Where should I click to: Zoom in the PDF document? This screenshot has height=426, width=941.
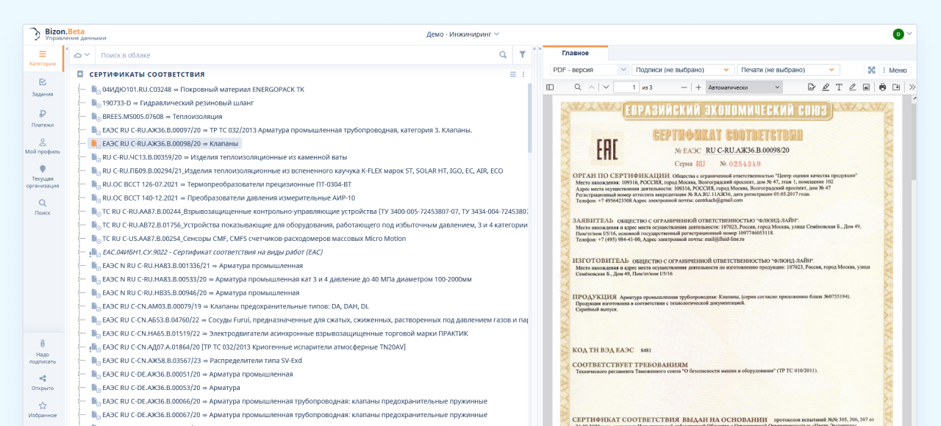698,87
